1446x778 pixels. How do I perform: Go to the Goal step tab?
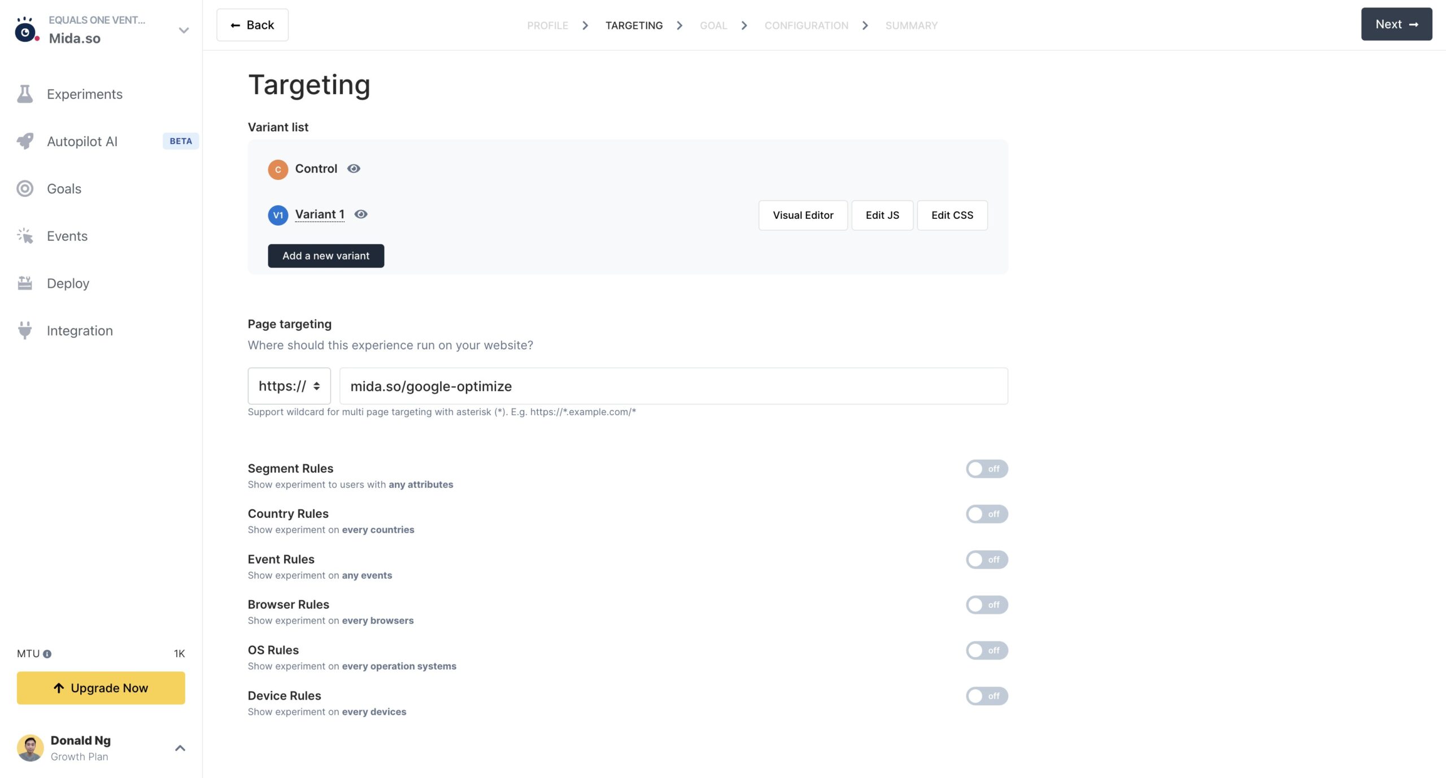tap(713, 25)
